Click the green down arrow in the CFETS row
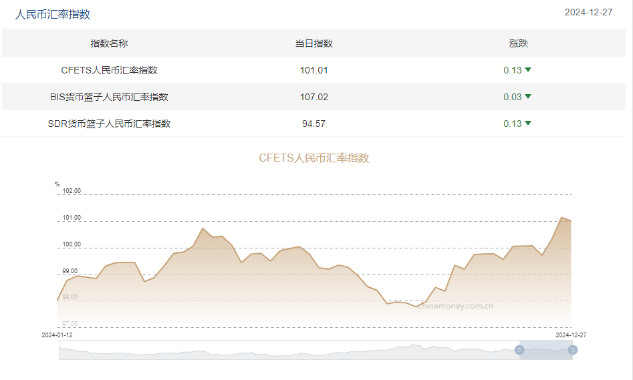This screenshot has height=380, width=633. pos(528,69)
